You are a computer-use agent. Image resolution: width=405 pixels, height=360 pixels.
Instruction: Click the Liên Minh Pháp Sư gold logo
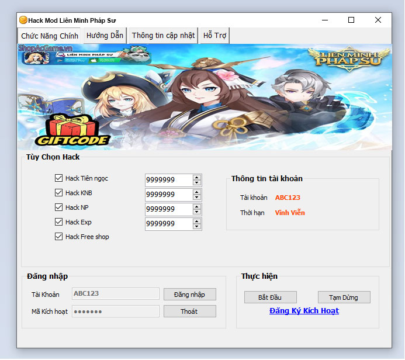[349, 59]
